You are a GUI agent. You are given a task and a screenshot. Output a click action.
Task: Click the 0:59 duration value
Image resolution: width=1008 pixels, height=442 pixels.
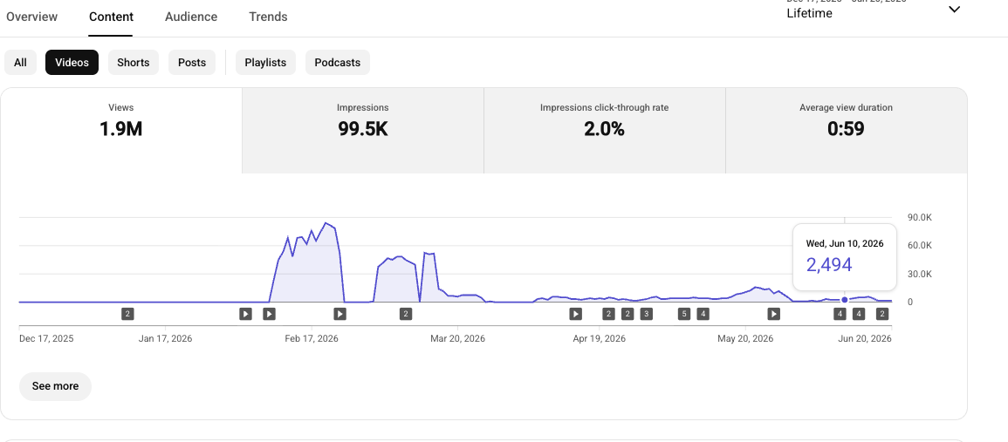click(x=846, y=129)
